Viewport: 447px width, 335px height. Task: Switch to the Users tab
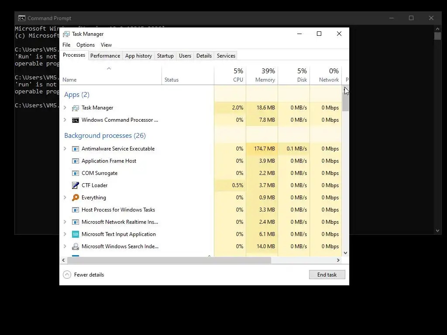point(185,56)
